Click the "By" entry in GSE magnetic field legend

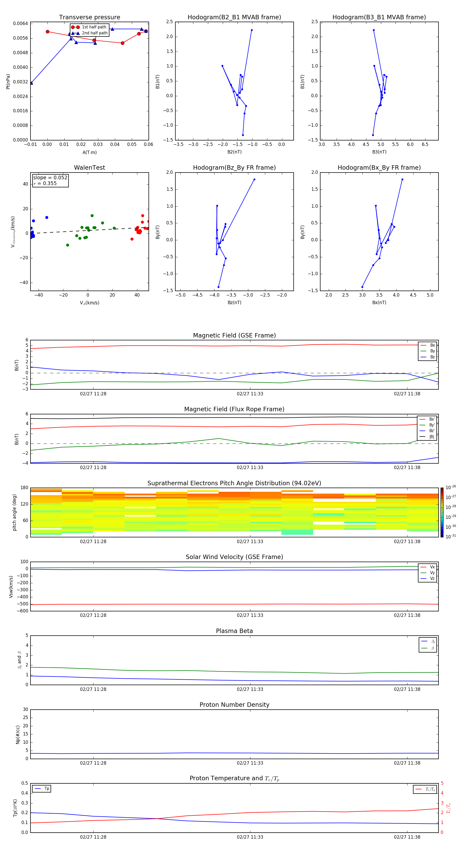[428, 351]
